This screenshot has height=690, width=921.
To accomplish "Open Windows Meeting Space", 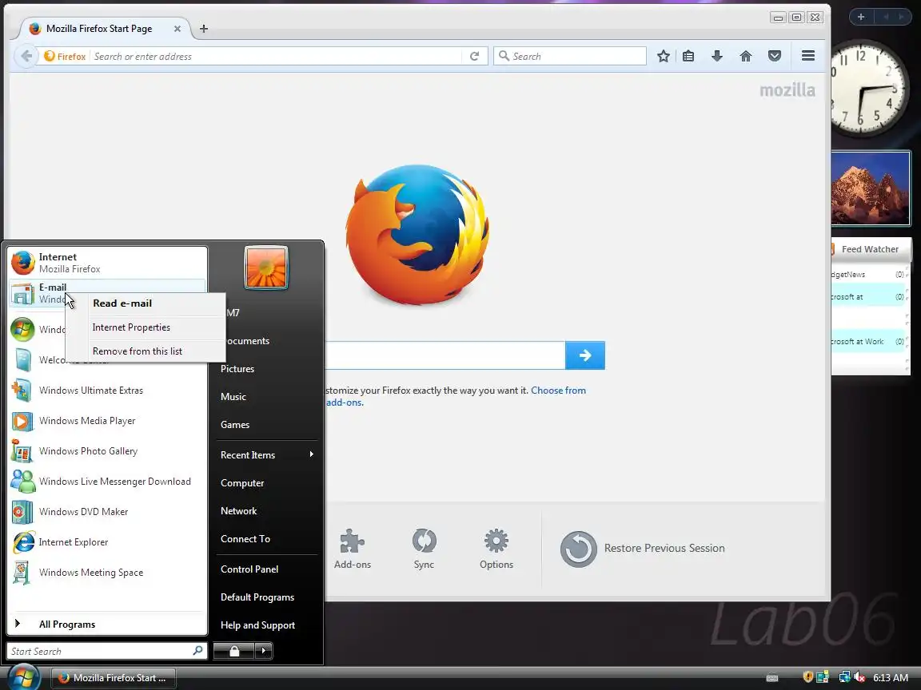I will pos(107,573).
